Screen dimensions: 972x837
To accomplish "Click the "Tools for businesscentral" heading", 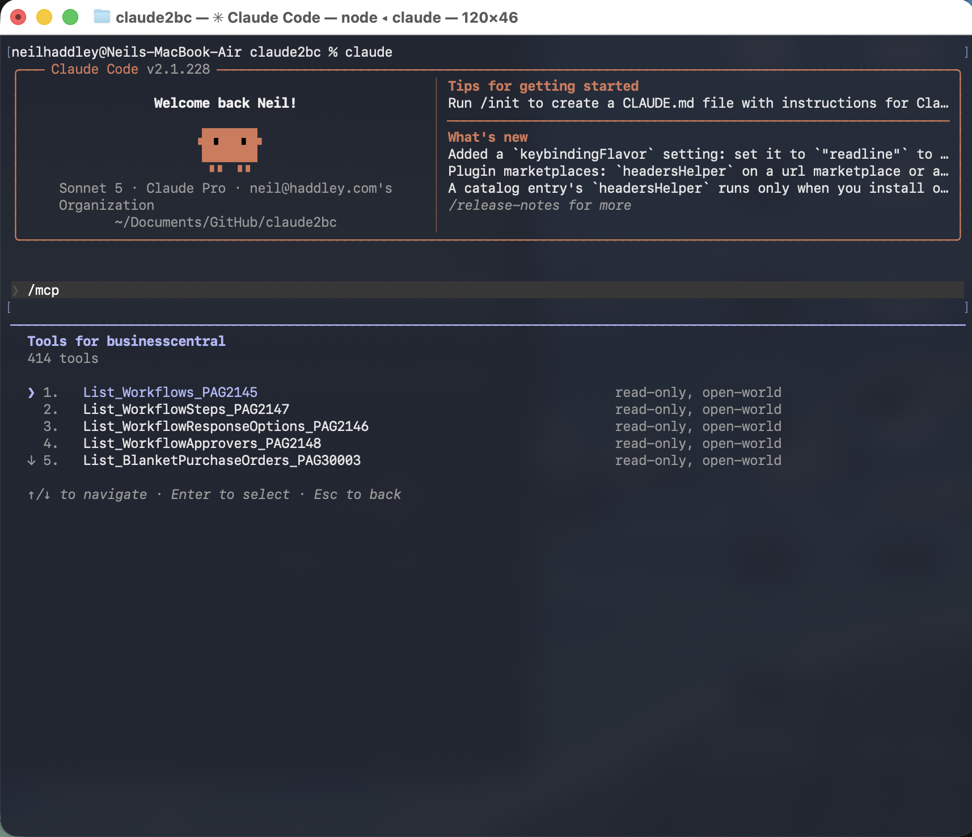I will [x=126, y=341].
